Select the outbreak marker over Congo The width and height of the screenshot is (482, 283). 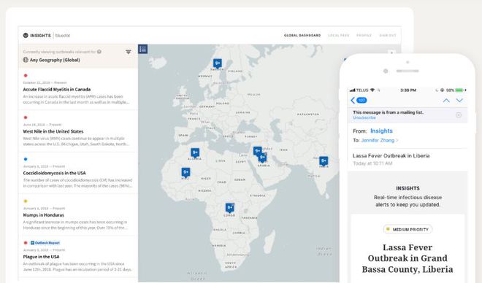tap(229, 208)
